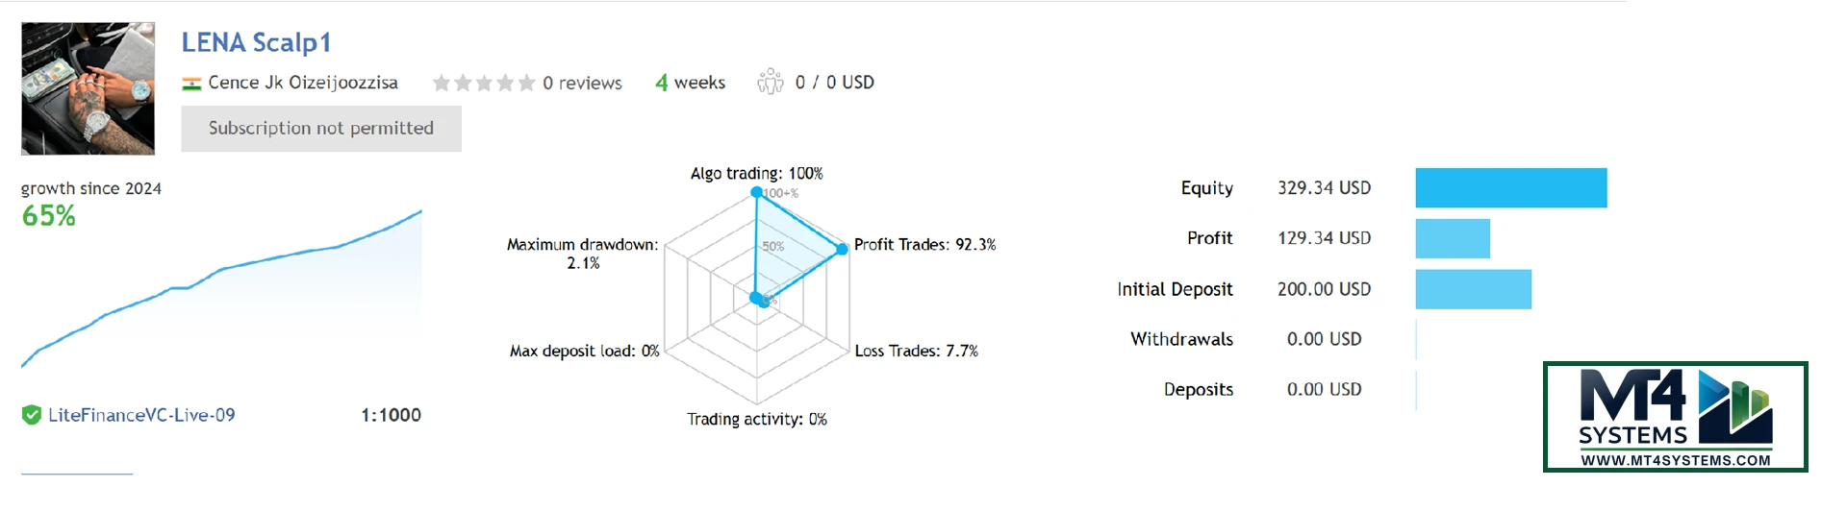Click the Algo trading radar point
1847x511 pixels.
click(x=757, y=192)
